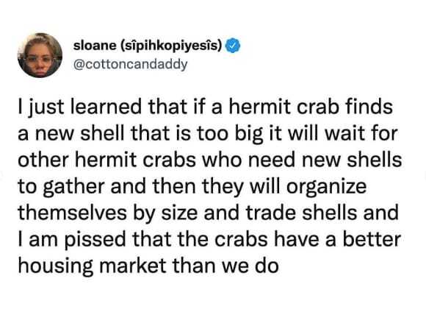This screenshot has width=426, height=309.
Task: Select the words "trade shells and"
Action: (322, 213)
